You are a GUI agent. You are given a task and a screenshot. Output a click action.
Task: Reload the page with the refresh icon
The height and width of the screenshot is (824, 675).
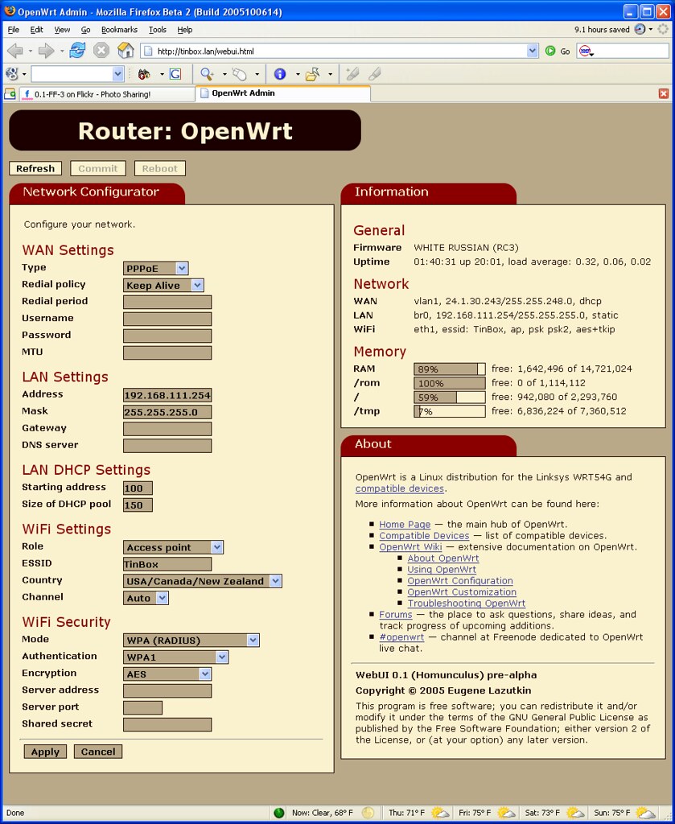tap(77, 51)
